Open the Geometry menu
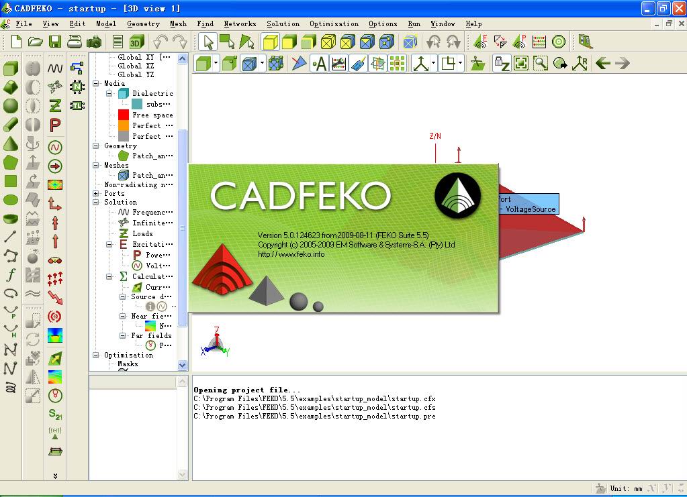 pos(143,23)
